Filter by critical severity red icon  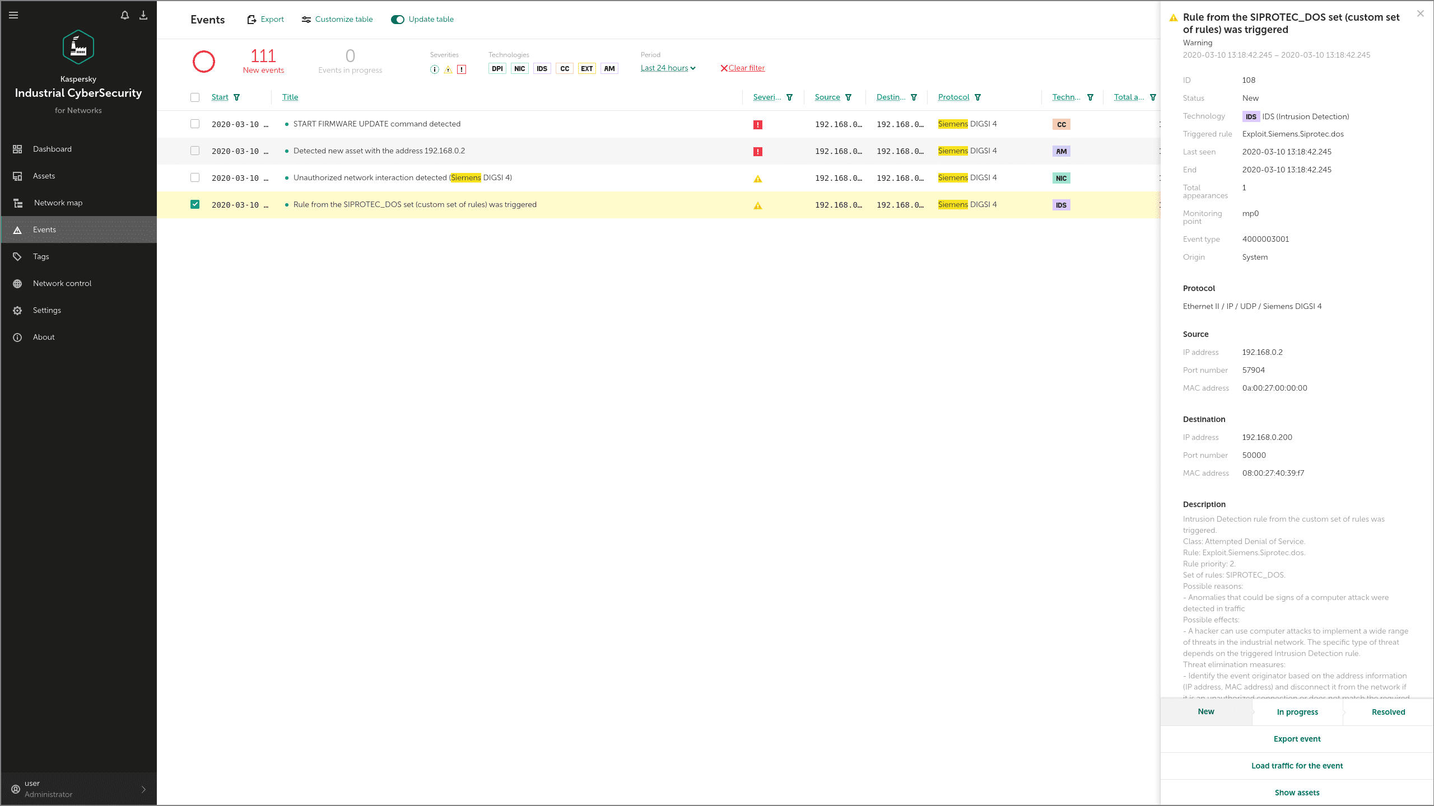point(462,69)
